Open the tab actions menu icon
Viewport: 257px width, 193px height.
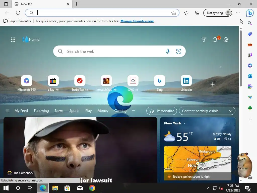6,4
